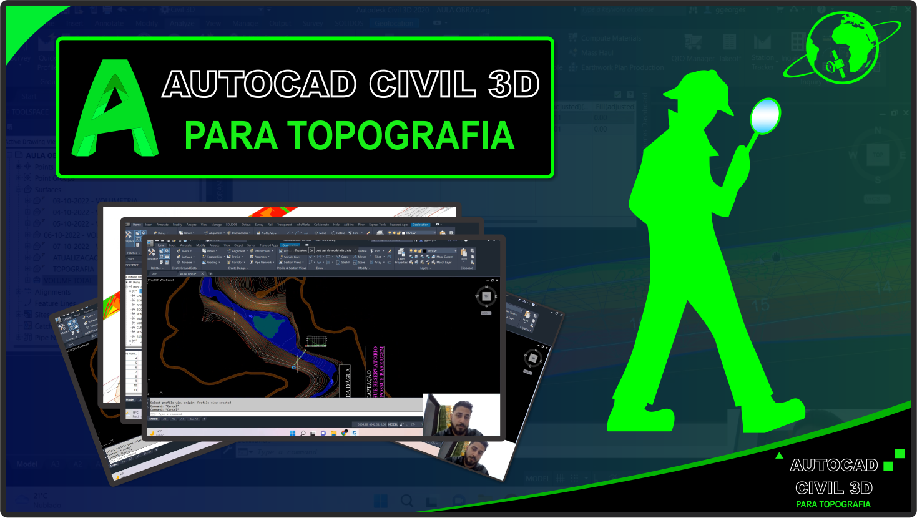The width and height of the screenshot is (917, 518).
Task: Click the Paste clipboard icon
Action: coord(464,254)
